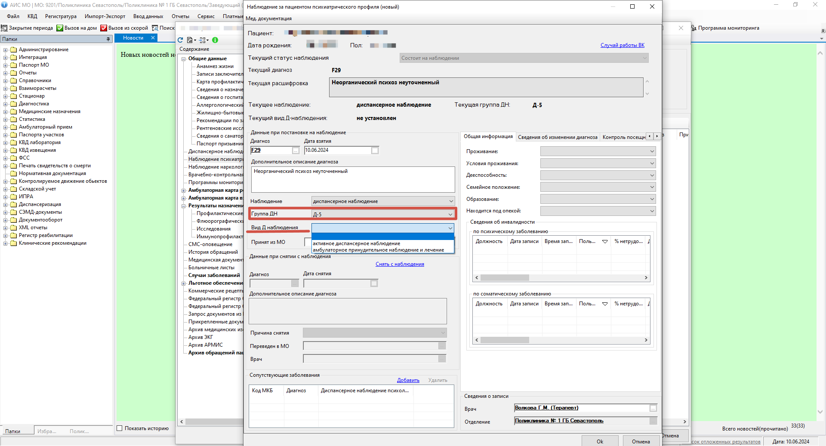Open the F29 diagnosis lookup ellipsis button
Viewport: 826px width, 446px height.
click(296, 151)
